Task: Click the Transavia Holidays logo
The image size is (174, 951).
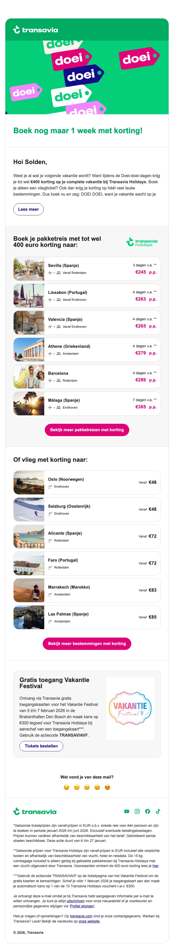Action: pos(142,242)
